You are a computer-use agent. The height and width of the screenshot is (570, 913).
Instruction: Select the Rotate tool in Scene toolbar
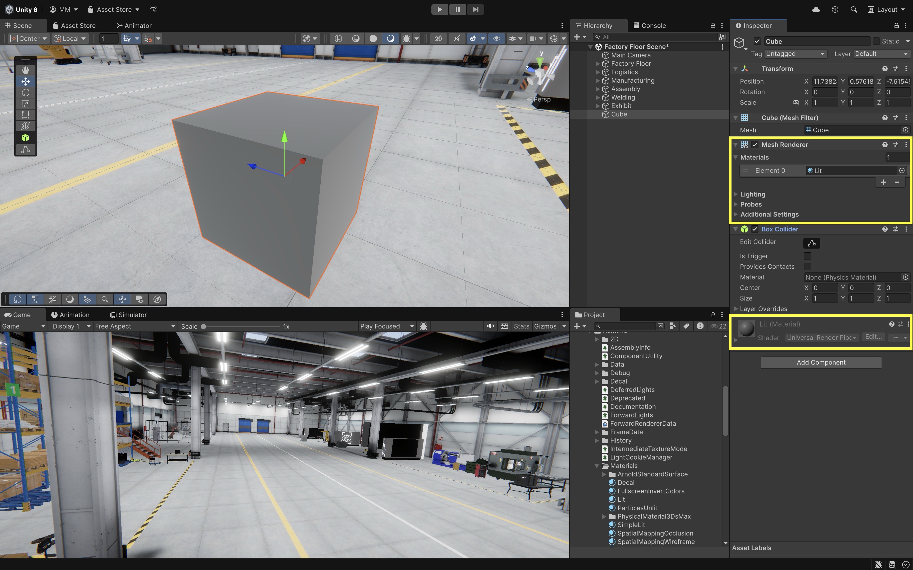[x=25, y=92]
